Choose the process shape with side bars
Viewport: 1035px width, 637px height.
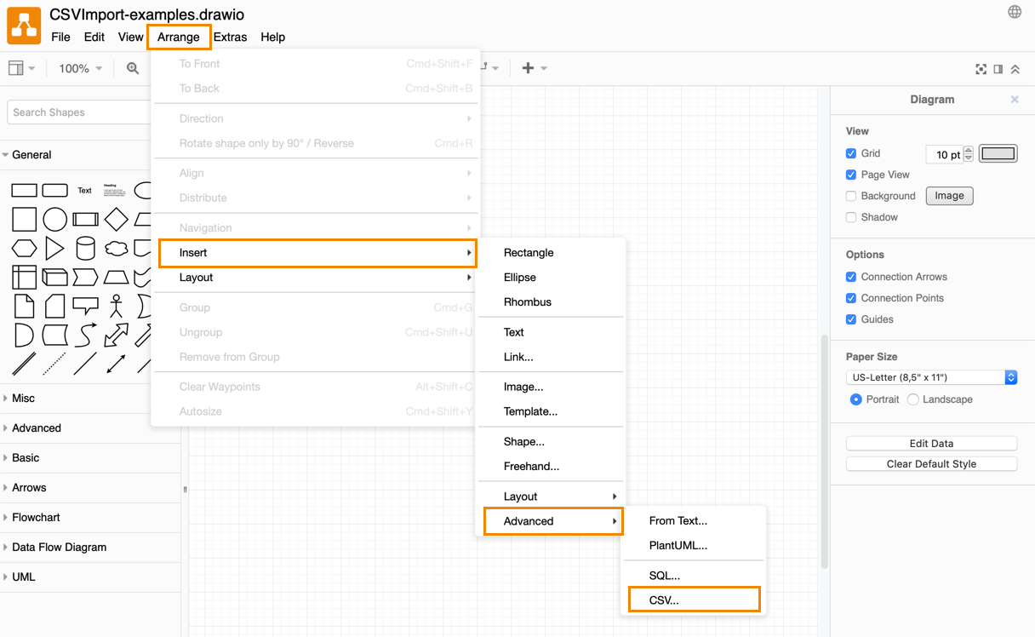[x=85, y=219]
